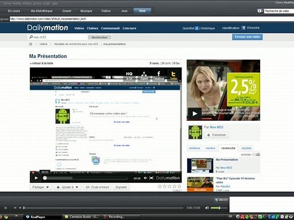Click the Code embed button

click(97, 187)
